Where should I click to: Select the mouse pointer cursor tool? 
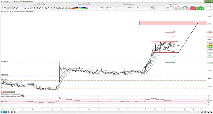(3, 8)
